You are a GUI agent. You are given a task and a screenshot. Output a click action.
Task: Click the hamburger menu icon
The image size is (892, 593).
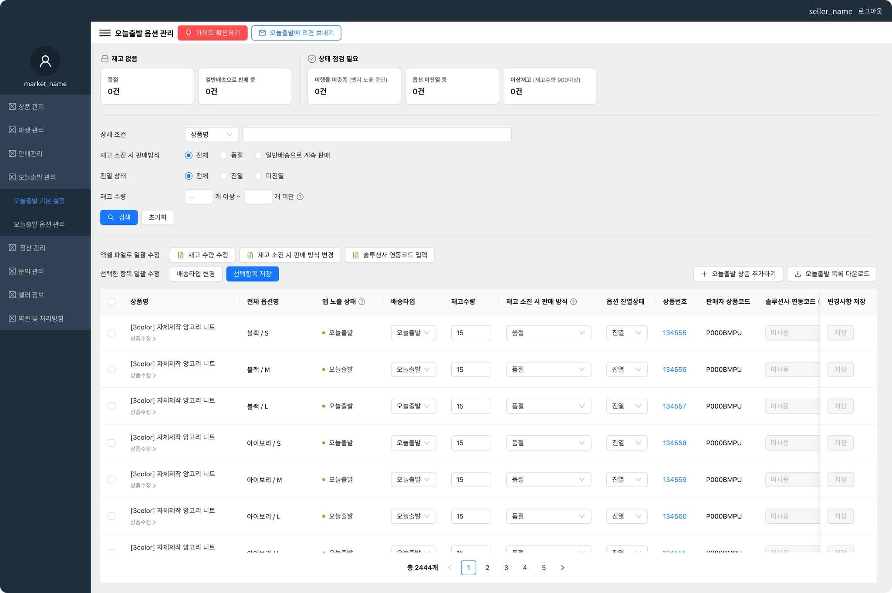(x=105, y=33)
